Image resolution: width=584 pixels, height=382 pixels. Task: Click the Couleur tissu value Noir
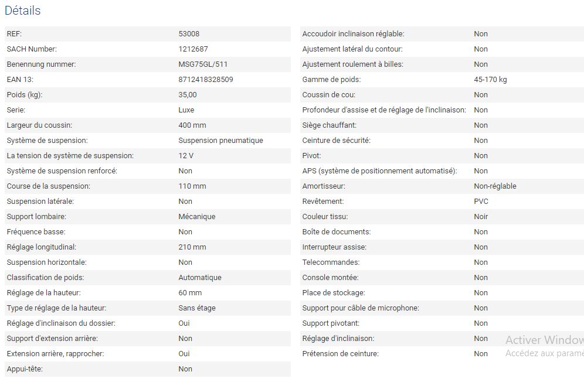(481, 217)
